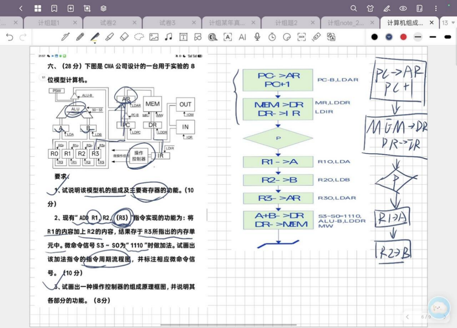Select the thickest stroke width option

447,37
